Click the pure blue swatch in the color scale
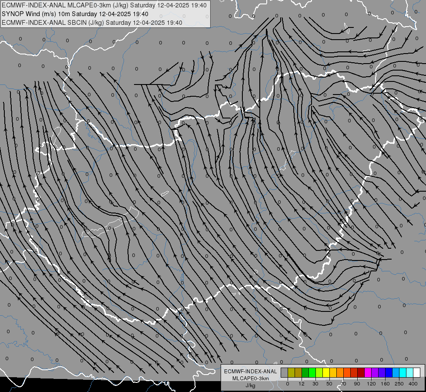Screen dimensions: 426x392 pos(389,372)
